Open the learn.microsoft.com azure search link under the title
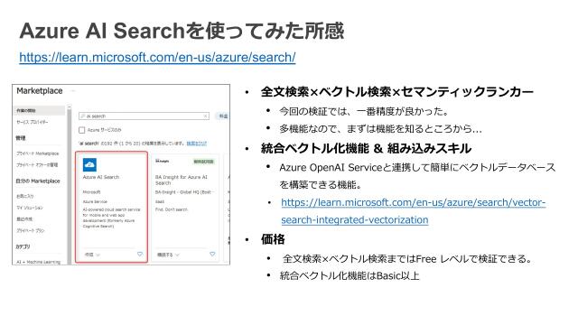The image size is (578, 325). (157, 58)
